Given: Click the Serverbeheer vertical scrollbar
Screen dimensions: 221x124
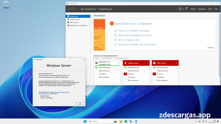Looking at the screenshot, I should [x=220, y=45].
